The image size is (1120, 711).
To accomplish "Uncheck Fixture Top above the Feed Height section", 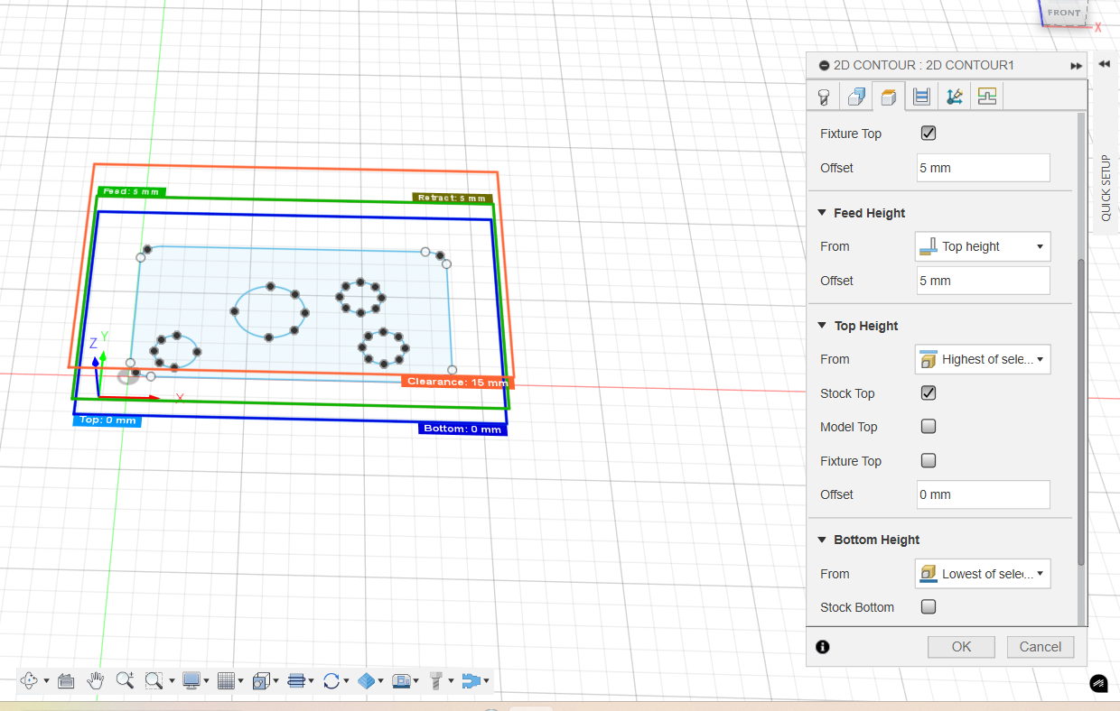I will (x=929, y=134).
